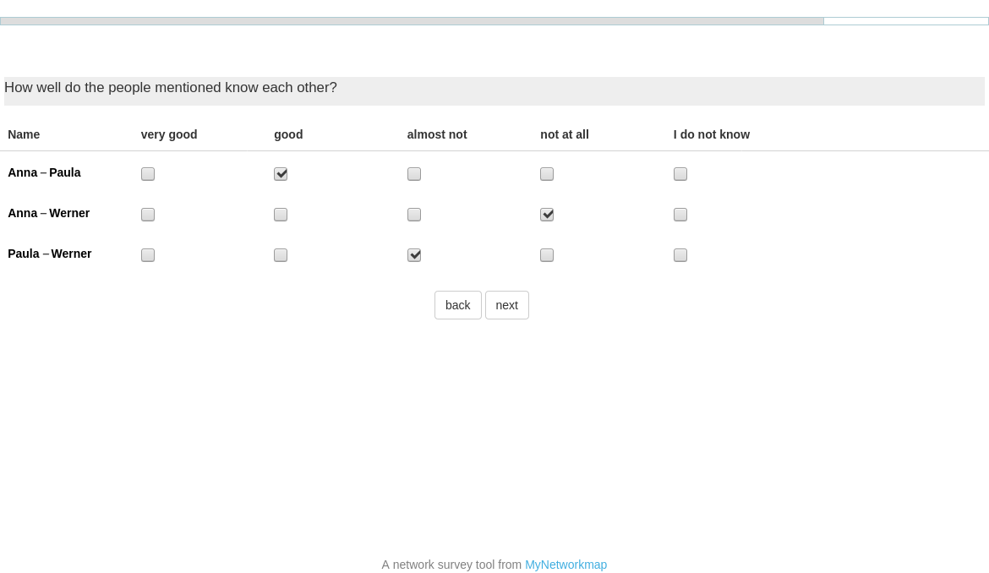Click the 'Anna – Paula' row label

click(x=44, y=172)
